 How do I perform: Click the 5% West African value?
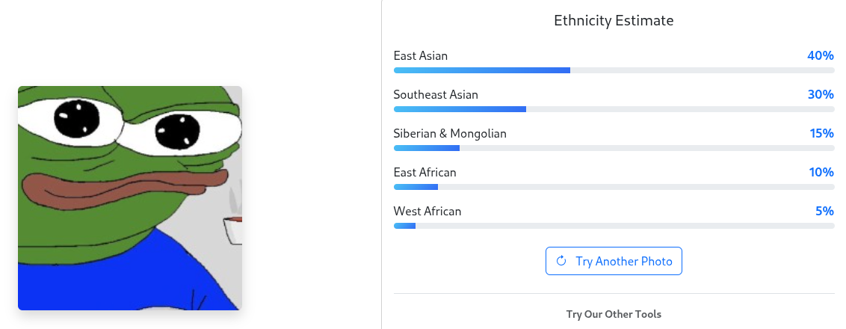pos(824,212)
